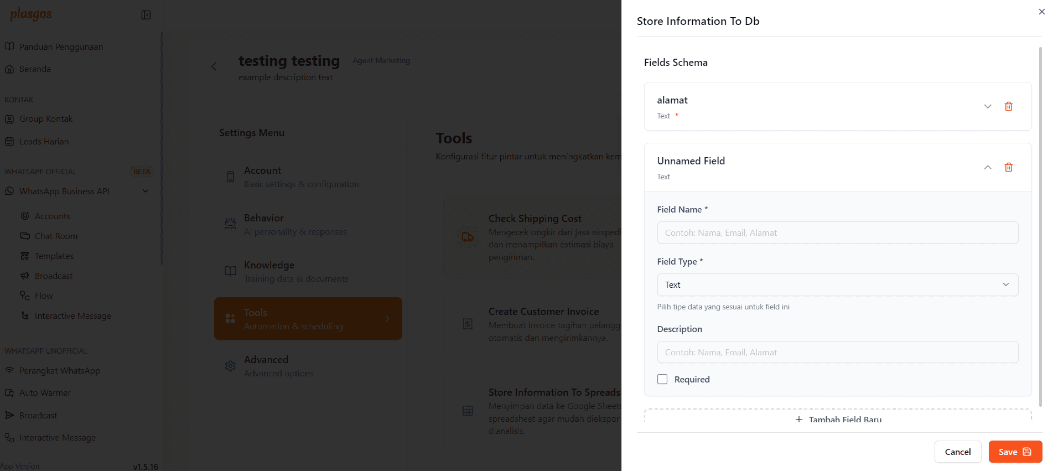Close the Store Information To Db panel
Image resolution: width=1053 pixels, height=471 pixels.
pos(1041,12)
